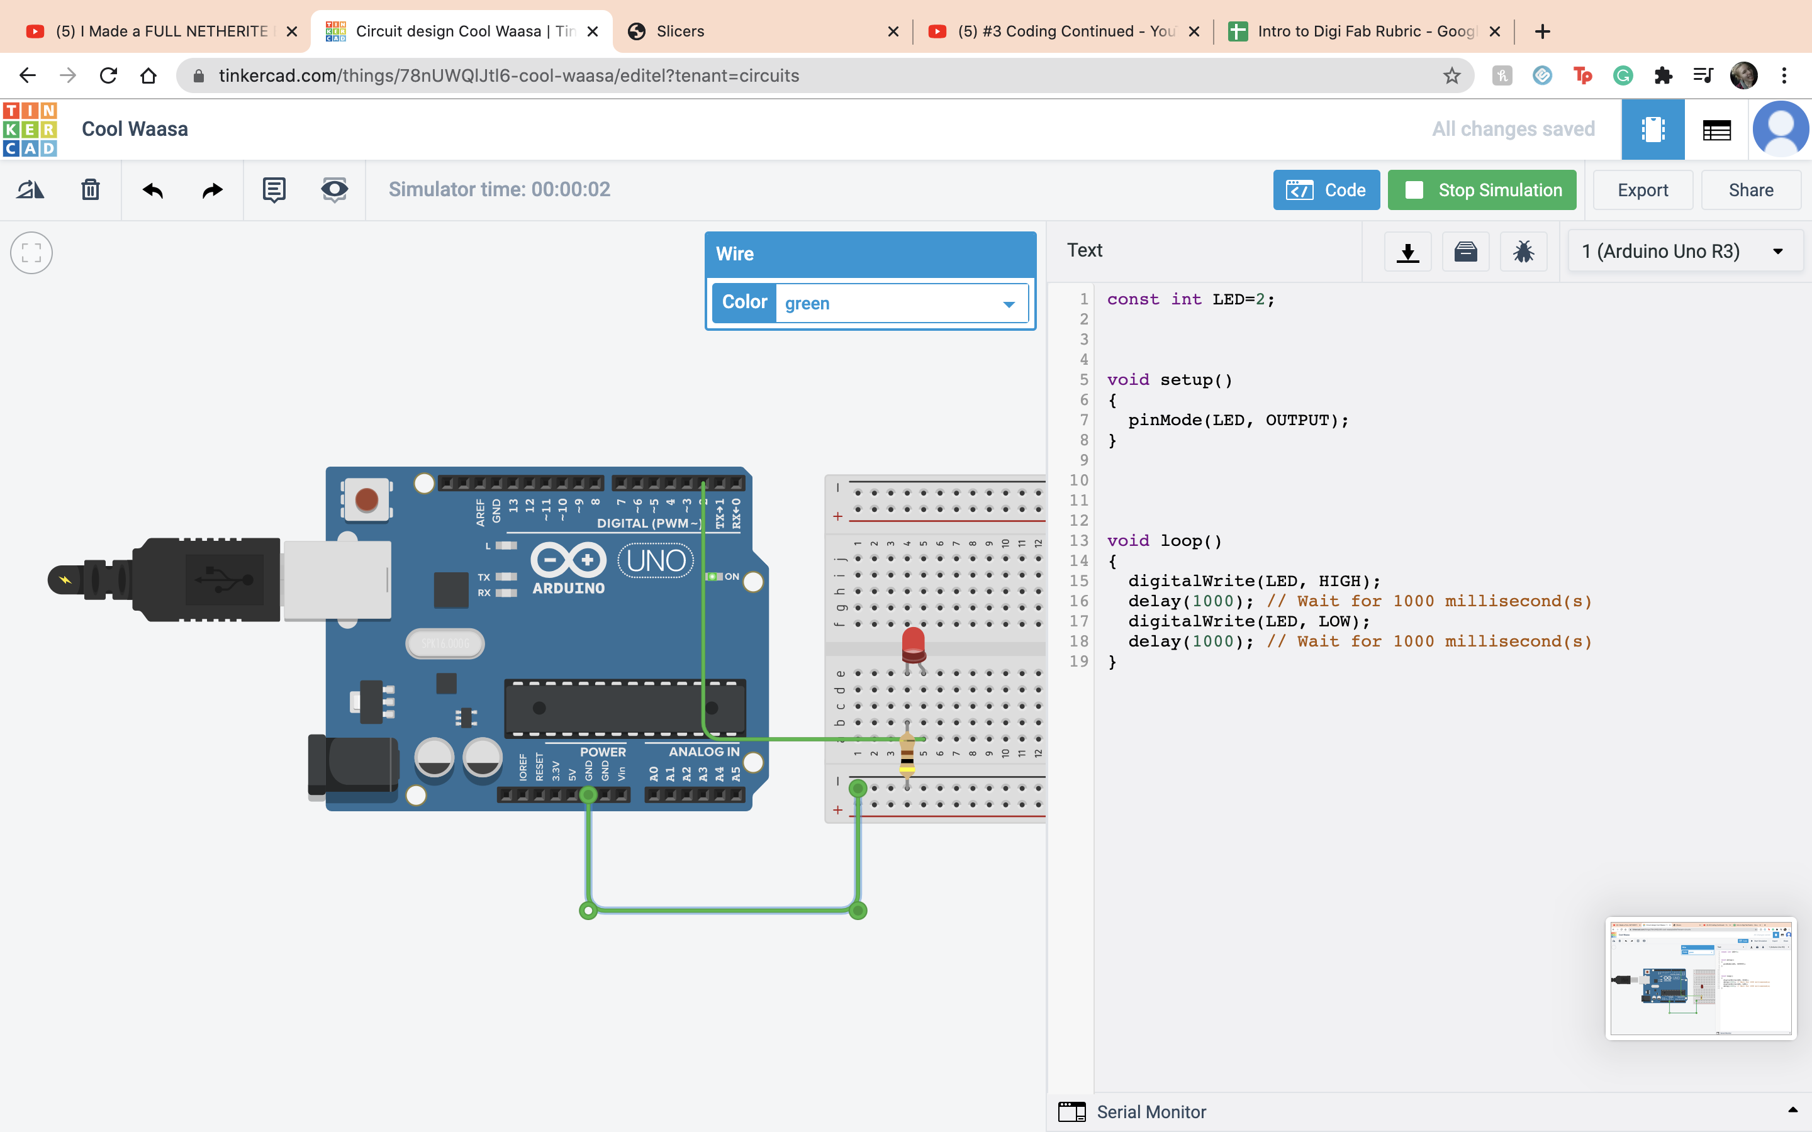Viewport: 1812px width, 1132px height.
Task: Zoom to fit the circuit
Action: [x=31, y=253]
